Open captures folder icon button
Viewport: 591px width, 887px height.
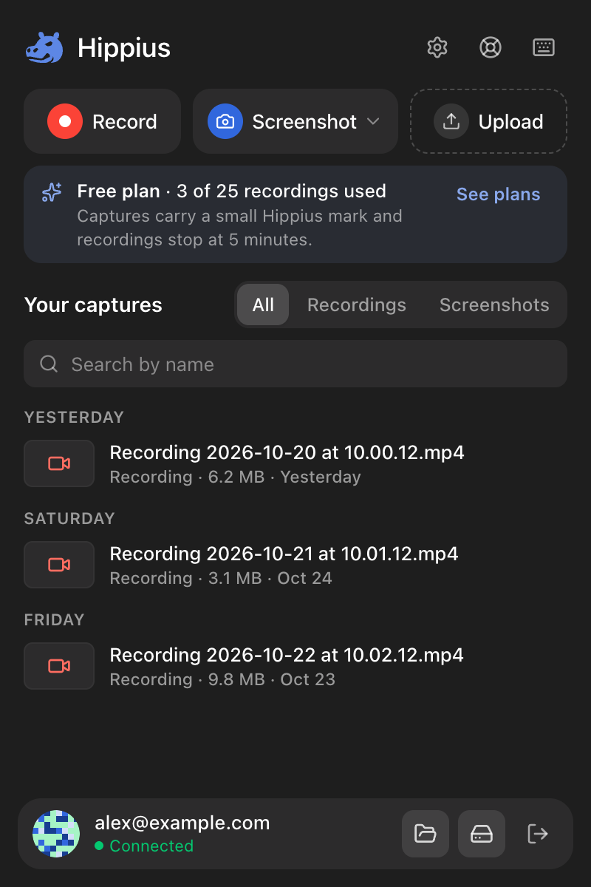426,834
